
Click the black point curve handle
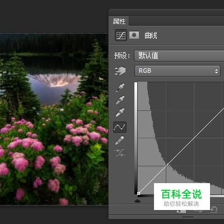coord(138,193)
